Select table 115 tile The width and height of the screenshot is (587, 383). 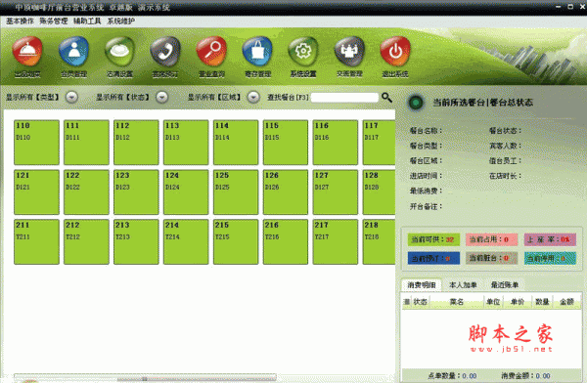point(286,142)
